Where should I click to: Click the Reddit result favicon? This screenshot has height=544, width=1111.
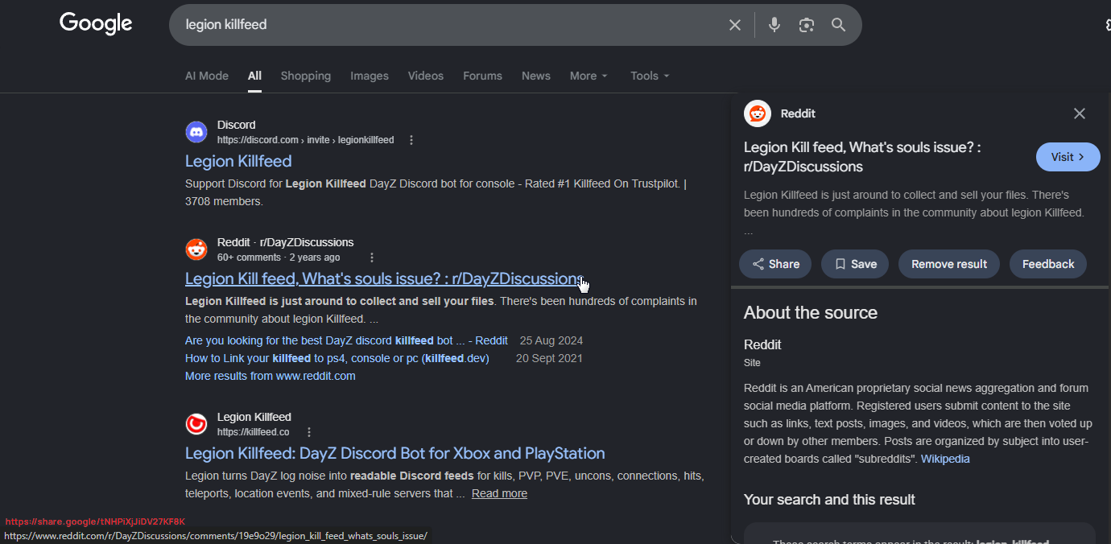coord(196,249)
